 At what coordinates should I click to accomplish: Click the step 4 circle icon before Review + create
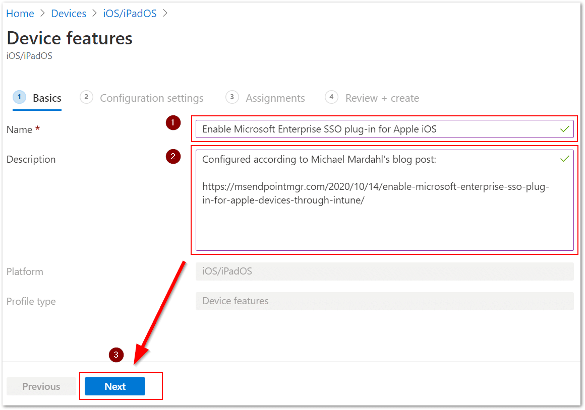pyautogui.click(x=331, y=97)
